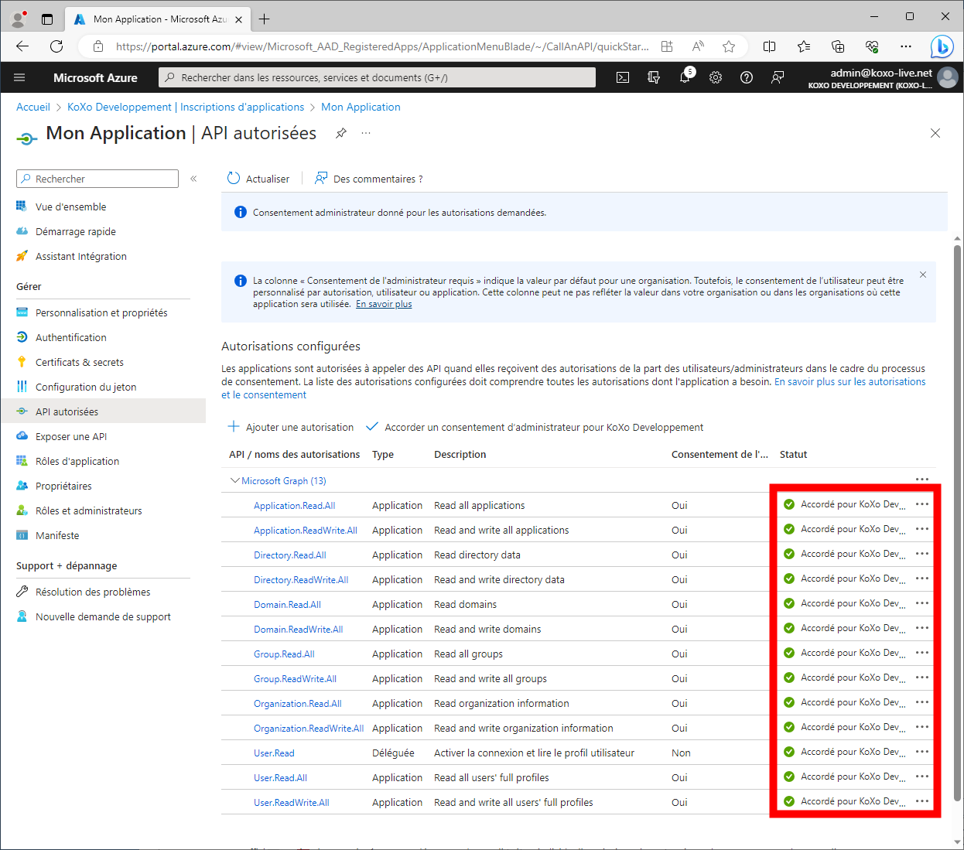The height and width of the screenshot is (850, 964).
Task: Click Ajouter une autorisation
Action: tap(291, 427)
